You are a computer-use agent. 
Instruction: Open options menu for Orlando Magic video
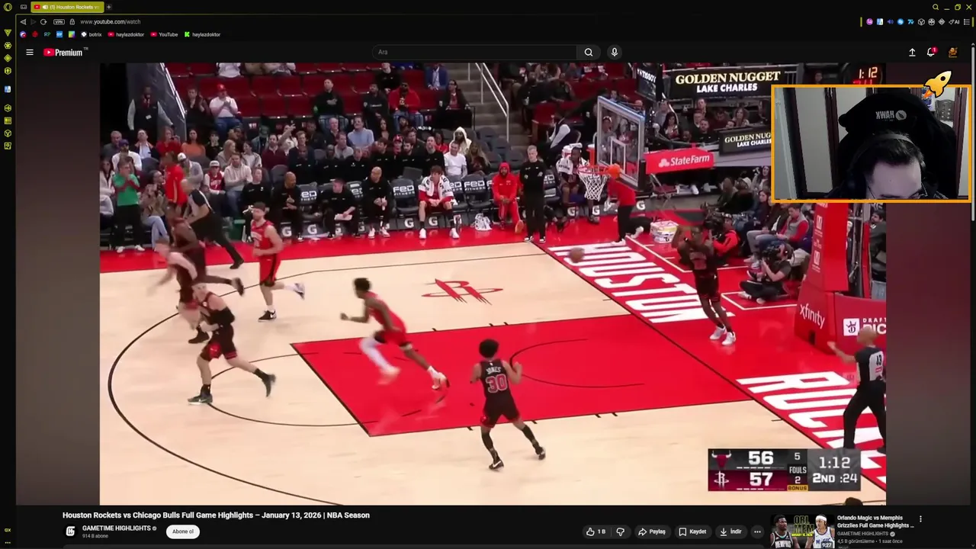point(920,519)
